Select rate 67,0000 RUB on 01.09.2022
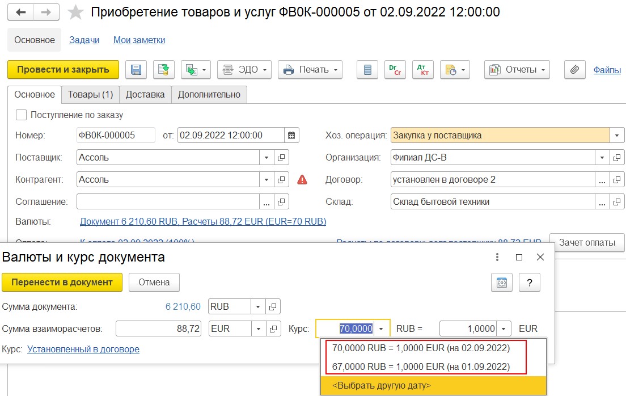Screen dimensions: 626x396 point(421,367)
